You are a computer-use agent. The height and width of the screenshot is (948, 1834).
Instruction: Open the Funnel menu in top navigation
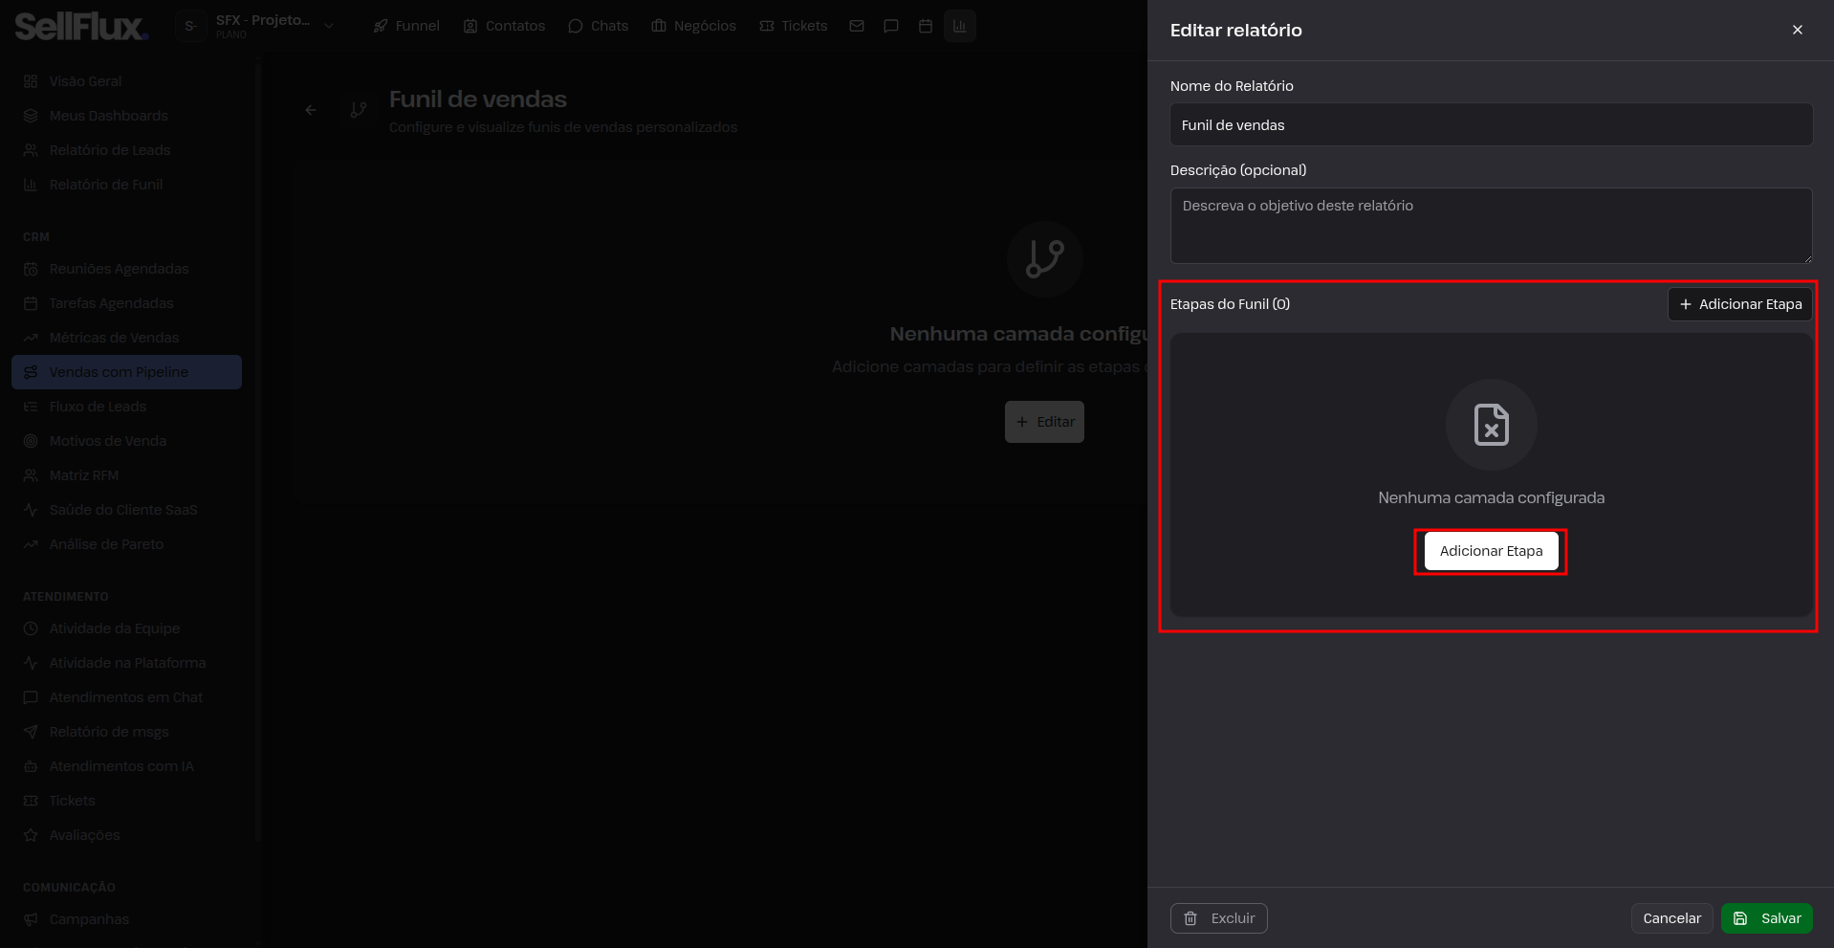(406, 26)
